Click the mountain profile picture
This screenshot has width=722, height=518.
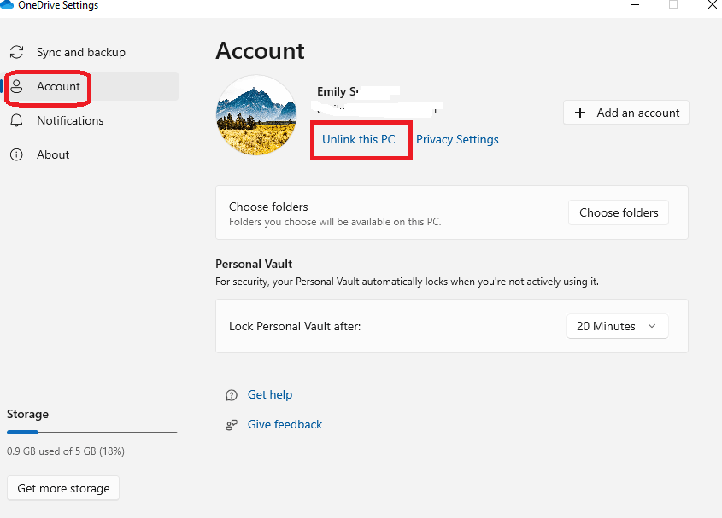(256, 115)
